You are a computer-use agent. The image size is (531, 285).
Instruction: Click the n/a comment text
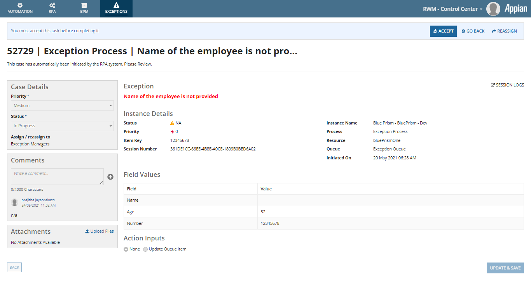(14, 215)
